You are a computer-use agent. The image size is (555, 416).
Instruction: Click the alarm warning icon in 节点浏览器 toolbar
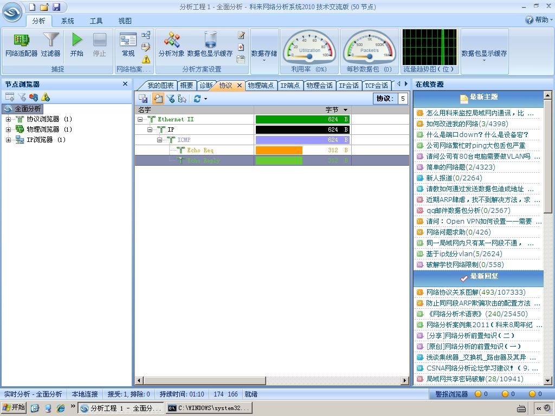coord(46,96)
